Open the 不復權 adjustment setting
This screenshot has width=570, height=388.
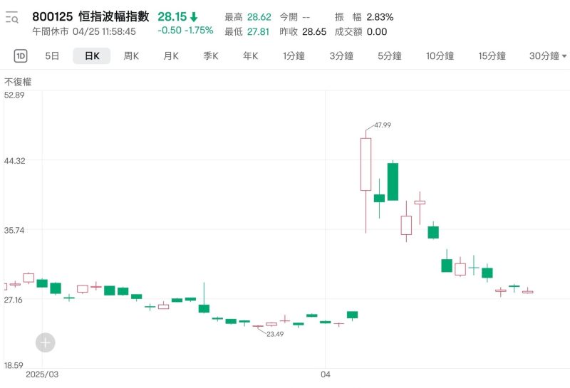pyautogui.click(x=19, y=82)
